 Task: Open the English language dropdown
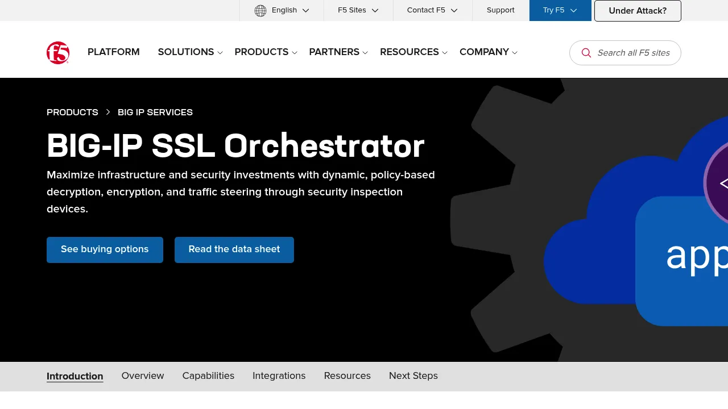[282, 10]
